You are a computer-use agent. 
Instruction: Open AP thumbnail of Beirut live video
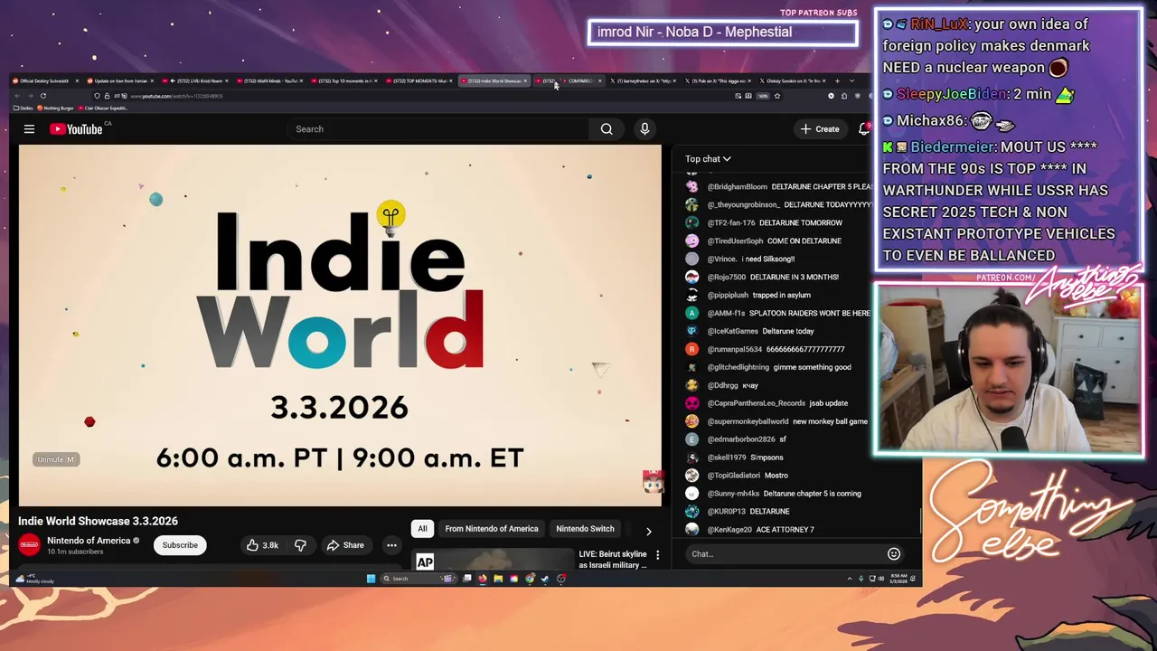(493, 560)
